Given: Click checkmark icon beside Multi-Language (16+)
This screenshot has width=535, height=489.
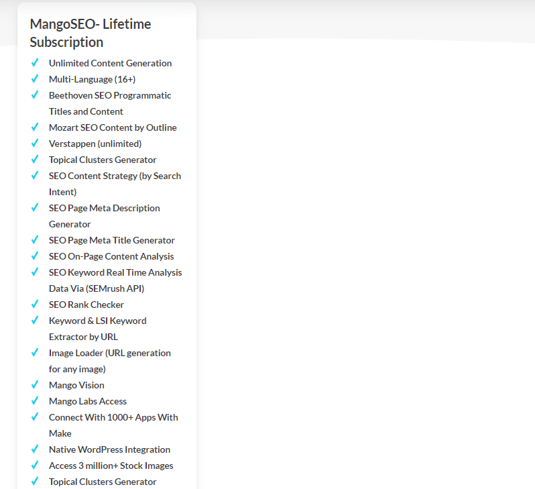Looking at the screenshot, I should (x=35, y=78).
